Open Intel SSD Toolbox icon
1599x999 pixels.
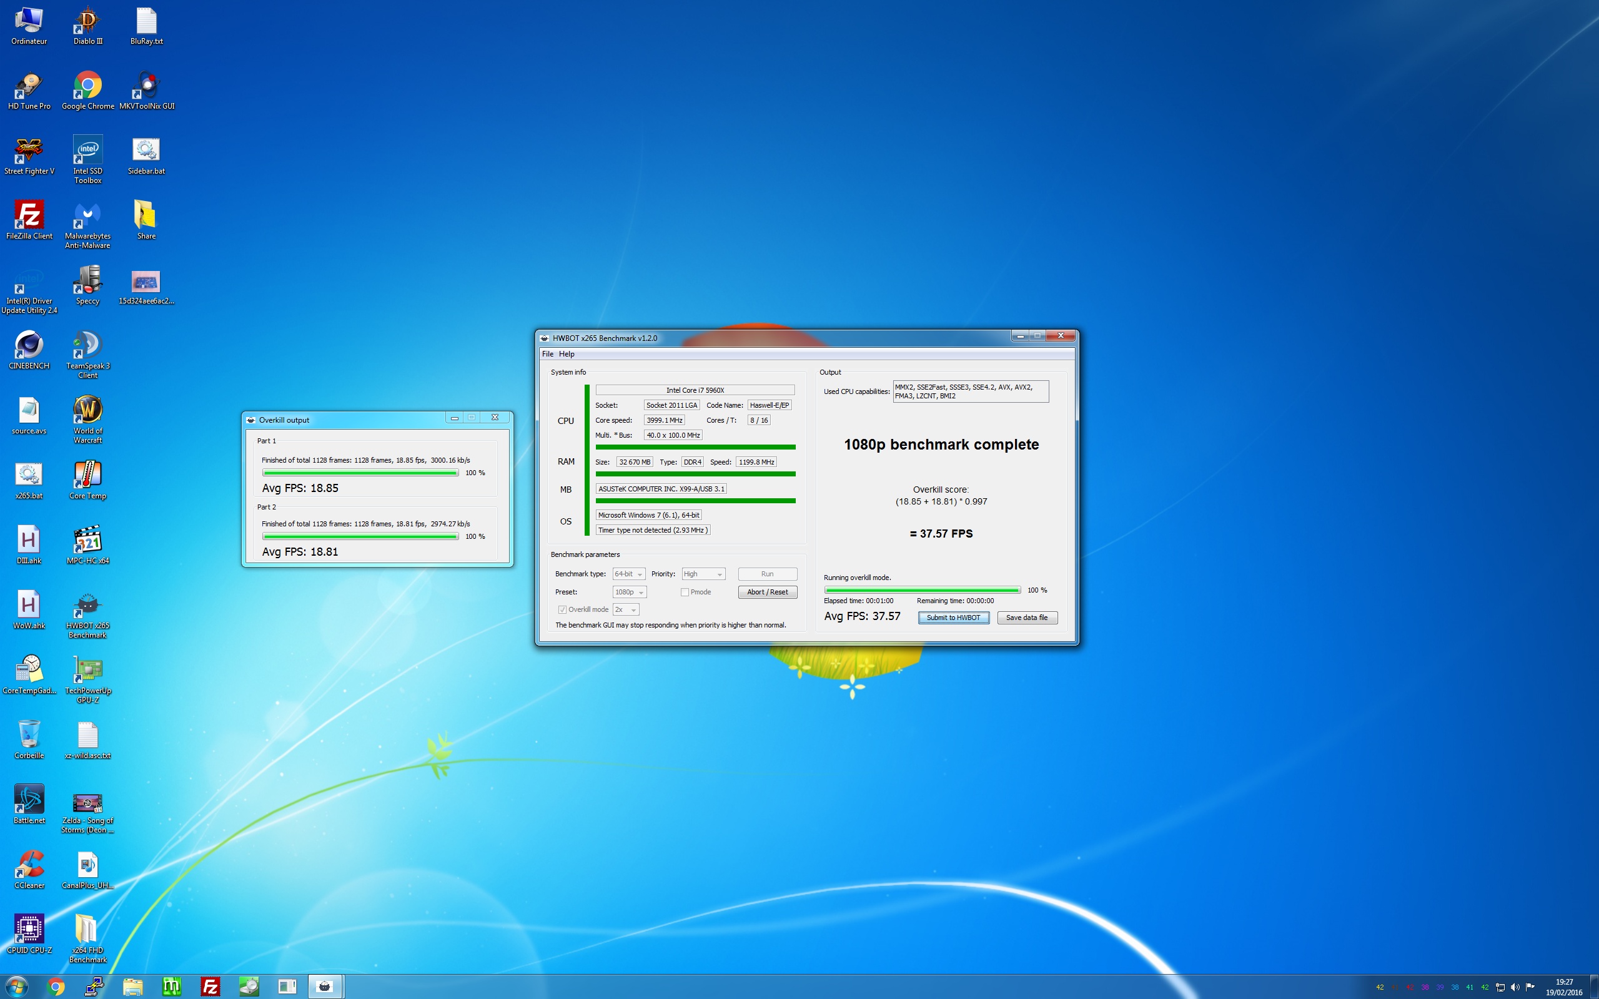(x=87, y=160)
